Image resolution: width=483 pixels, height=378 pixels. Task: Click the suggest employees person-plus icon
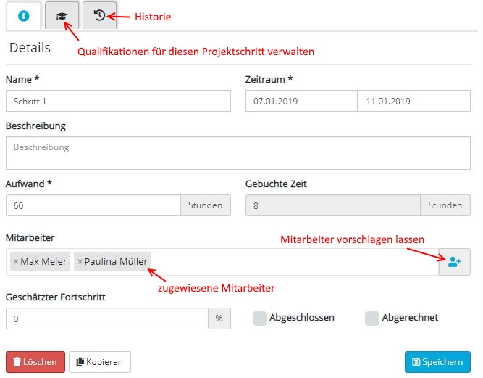(x=454, y=262)
